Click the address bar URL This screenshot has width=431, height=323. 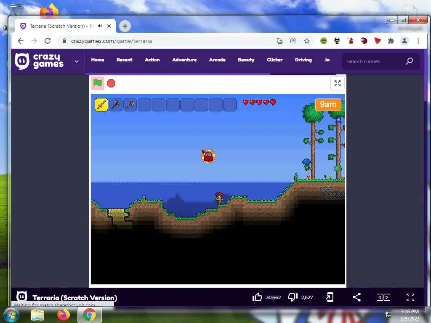pyautogui.click(x=111, y=41)
